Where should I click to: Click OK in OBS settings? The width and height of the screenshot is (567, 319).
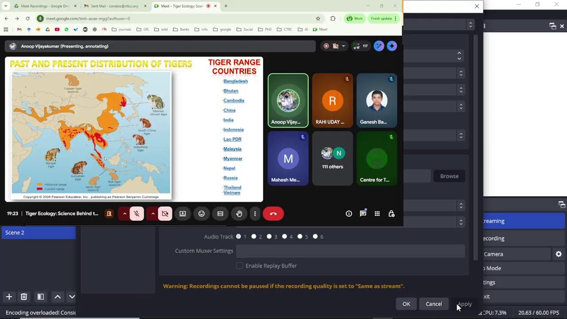click(x=406, y=304)
